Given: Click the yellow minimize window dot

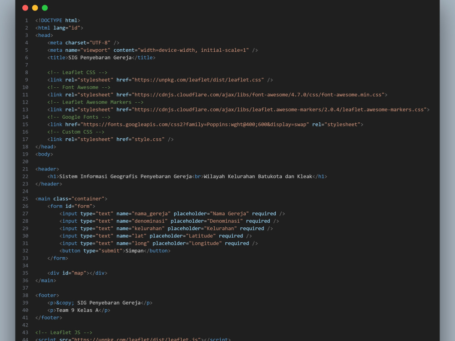Looking at the screenshot, I should point(35,8).
